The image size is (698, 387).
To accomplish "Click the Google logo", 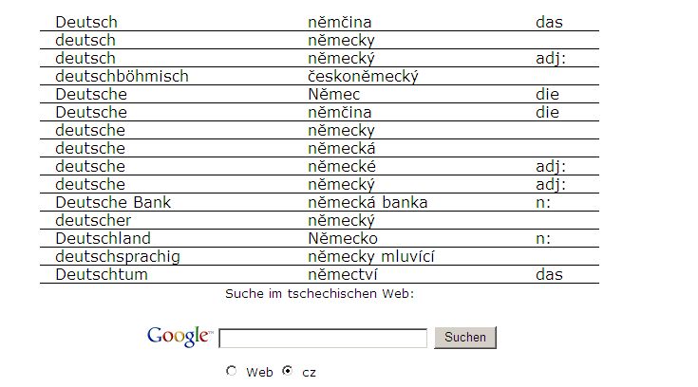I will (x=179, y=336).
